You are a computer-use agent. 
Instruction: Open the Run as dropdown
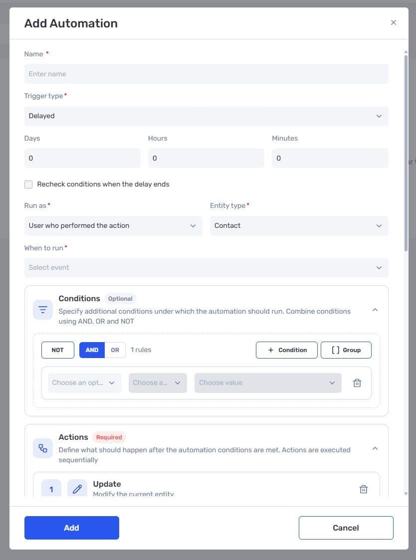point(113,226)
